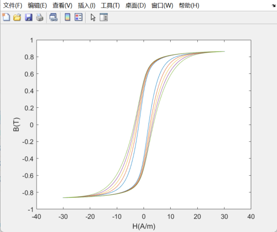Image resolution: width=277 pixels, height=232 pixels.
Task: Click the Link/Print Preview toolbar icon
Action: coord(53,17)
